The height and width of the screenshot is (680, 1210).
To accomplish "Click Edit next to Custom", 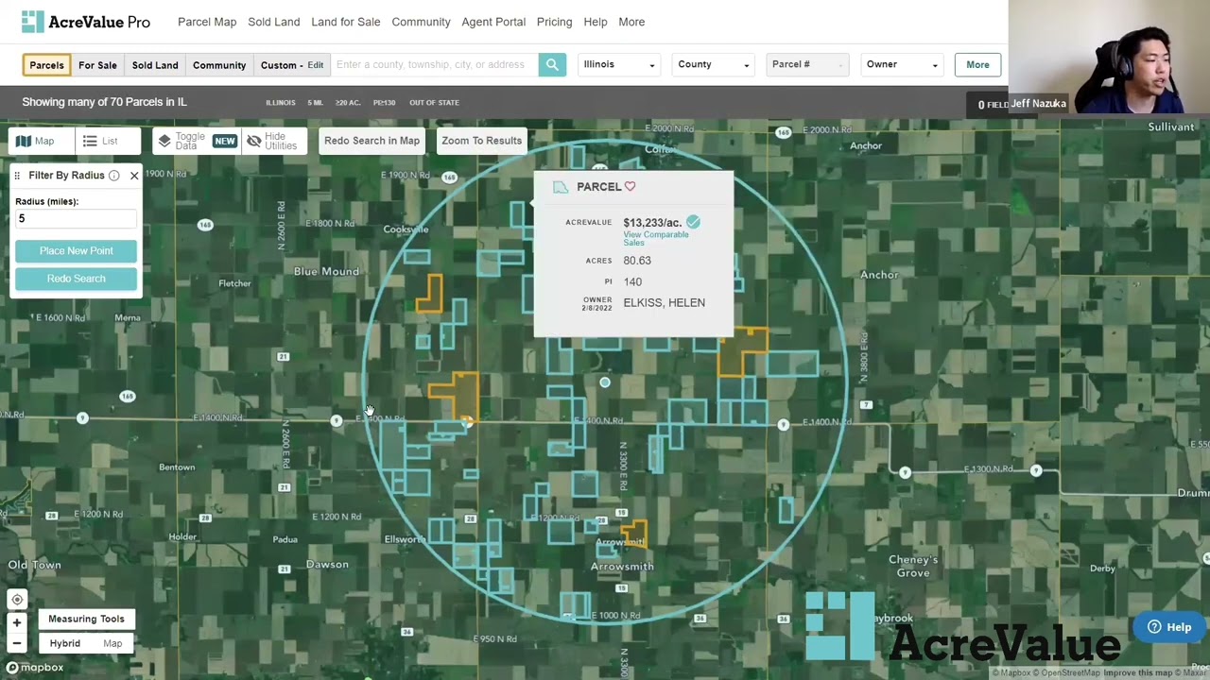I will click(x=315, y=65).
